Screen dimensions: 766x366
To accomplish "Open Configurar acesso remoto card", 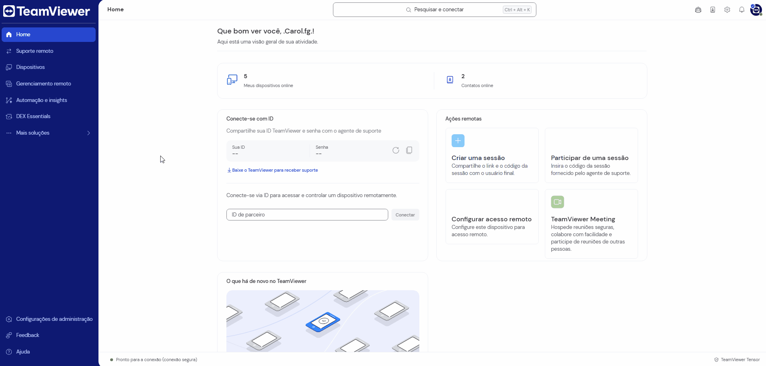I will [x=492, y=217].
